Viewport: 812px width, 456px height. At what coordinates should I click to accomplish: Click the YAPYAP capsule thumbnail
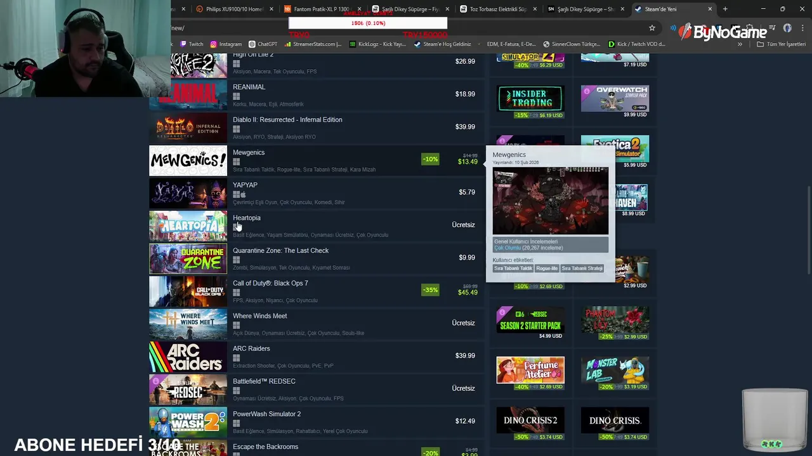pyautogui.click(x=188, y=193)
